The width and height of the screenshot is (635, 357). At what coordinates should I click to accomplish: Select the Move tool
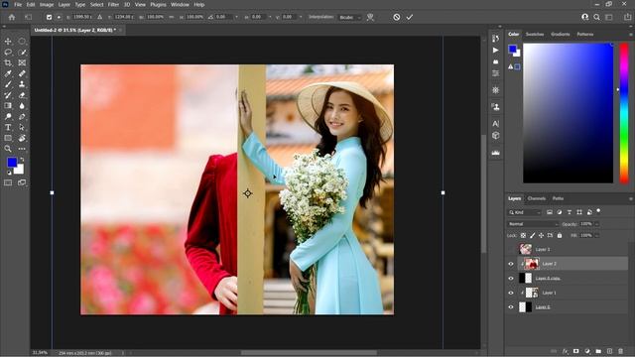[8, 42]
